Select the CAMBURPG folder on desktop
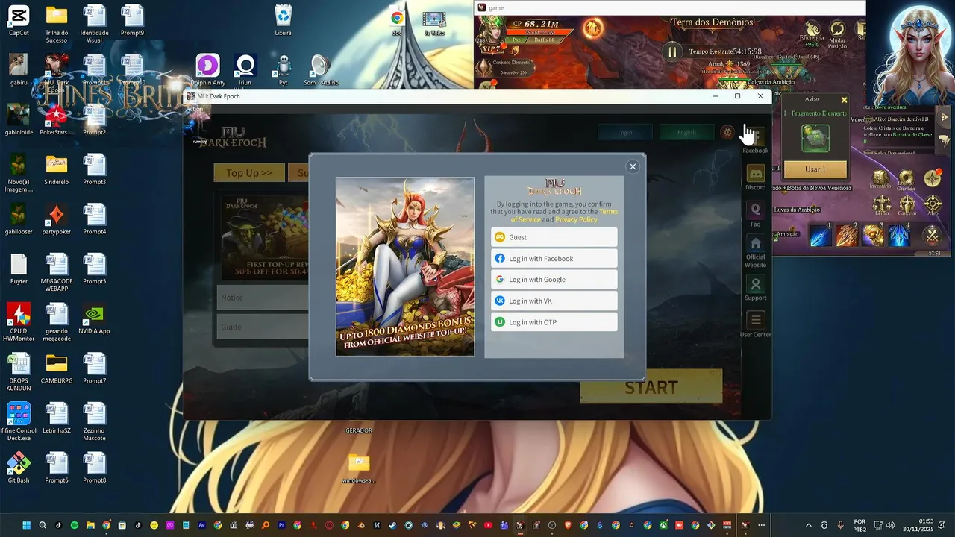 tap(56, 369)
